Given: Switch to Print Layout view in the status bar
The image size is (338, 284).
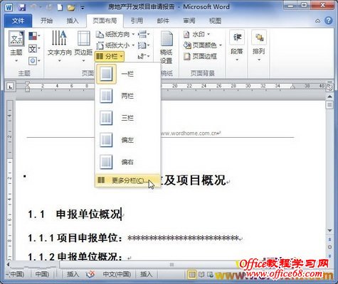Looking at the screenshot, I should click(191, 275).
